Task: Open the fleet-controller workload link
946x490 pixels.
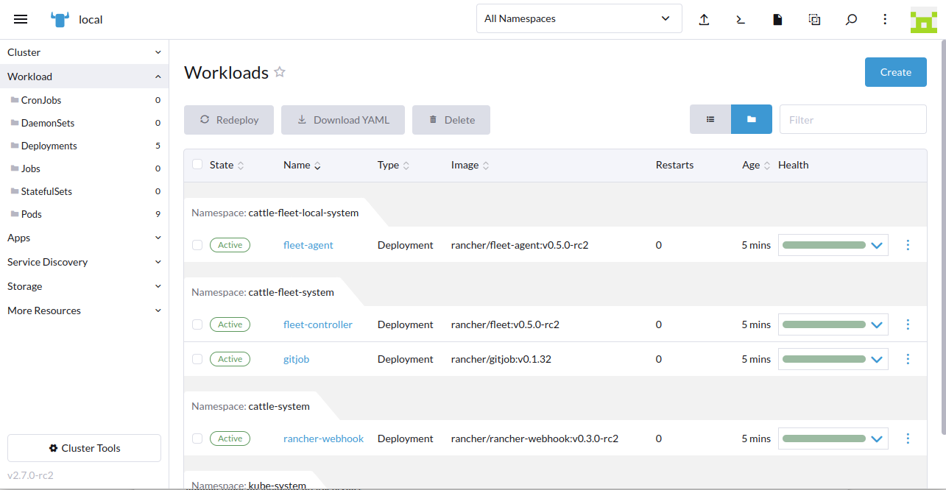Action: coord(317,324)
